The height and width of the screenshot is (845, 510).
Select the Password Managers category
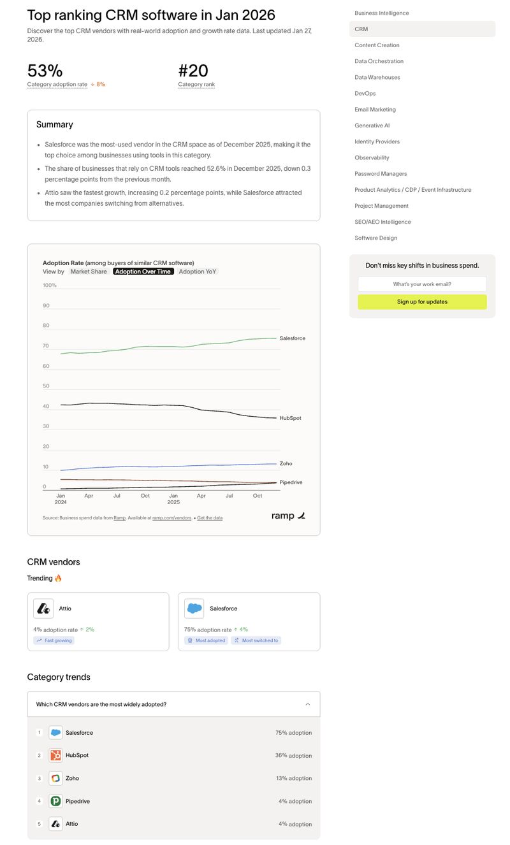[381, 173]
